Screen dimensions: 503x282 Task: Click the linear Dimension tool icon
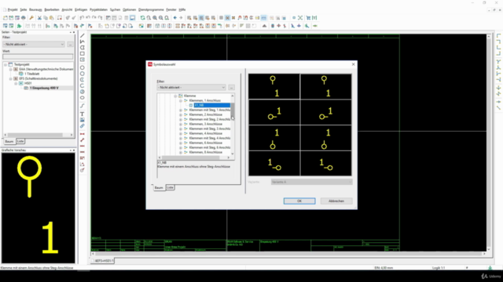(83, 134)
